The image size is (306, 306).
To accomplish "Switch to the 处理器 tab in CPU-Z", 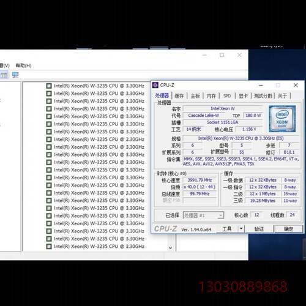I will (162, 95).
